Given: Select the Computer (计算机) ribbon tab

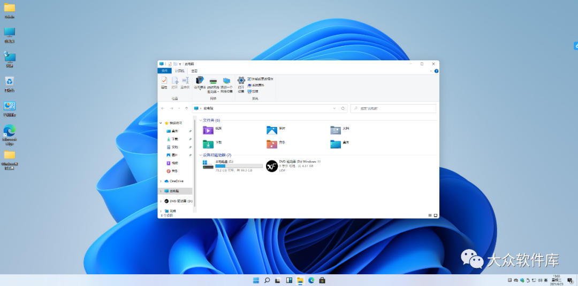Looking at the screenshot, I should coord(179,71).
